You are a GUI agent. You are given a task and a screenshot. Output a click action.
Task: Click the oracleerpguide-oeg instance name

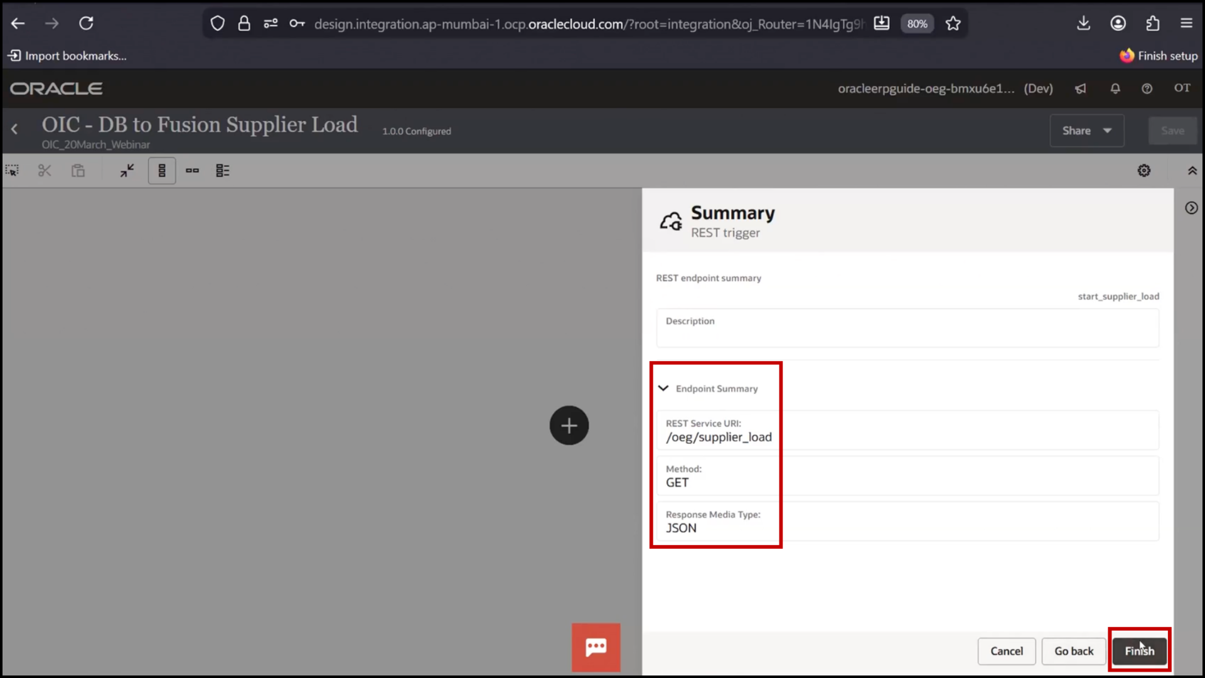926,89
